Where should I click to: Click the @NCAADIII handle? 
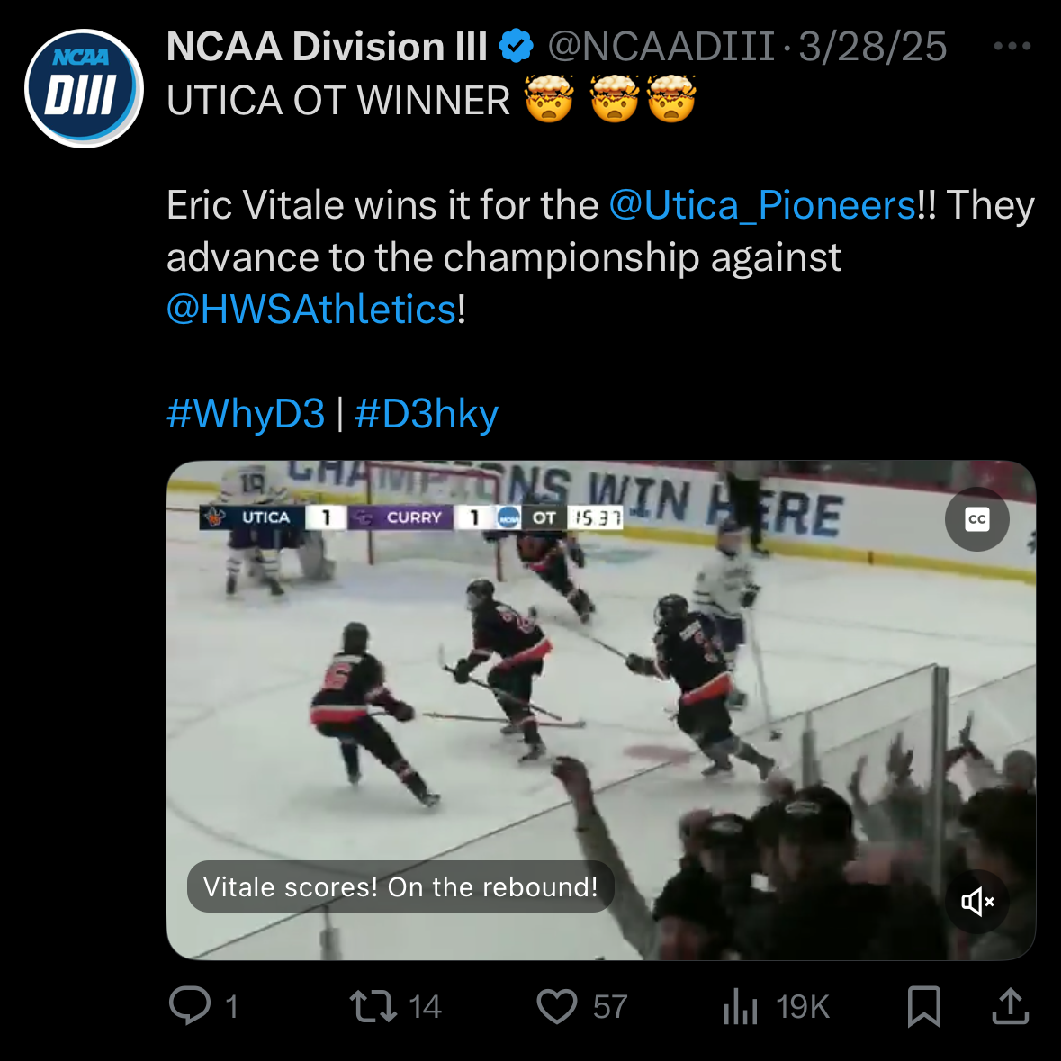click(x=661, y=47)
